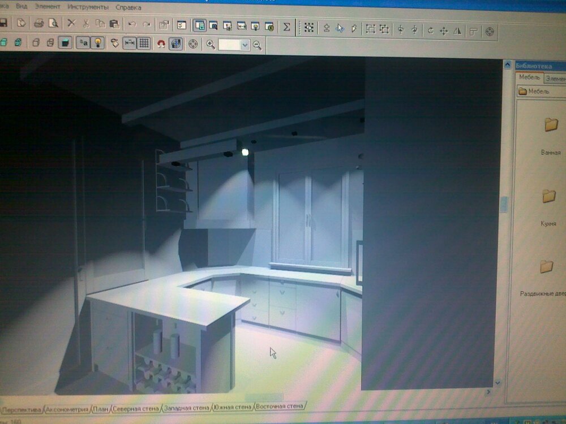Click the viewport scroll up arrow
The width and height of the screenshot is (566, 424).
tap(507, 65)
